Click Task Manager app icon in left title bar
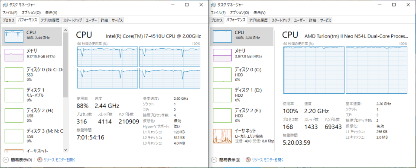 [x=5, y=5]
